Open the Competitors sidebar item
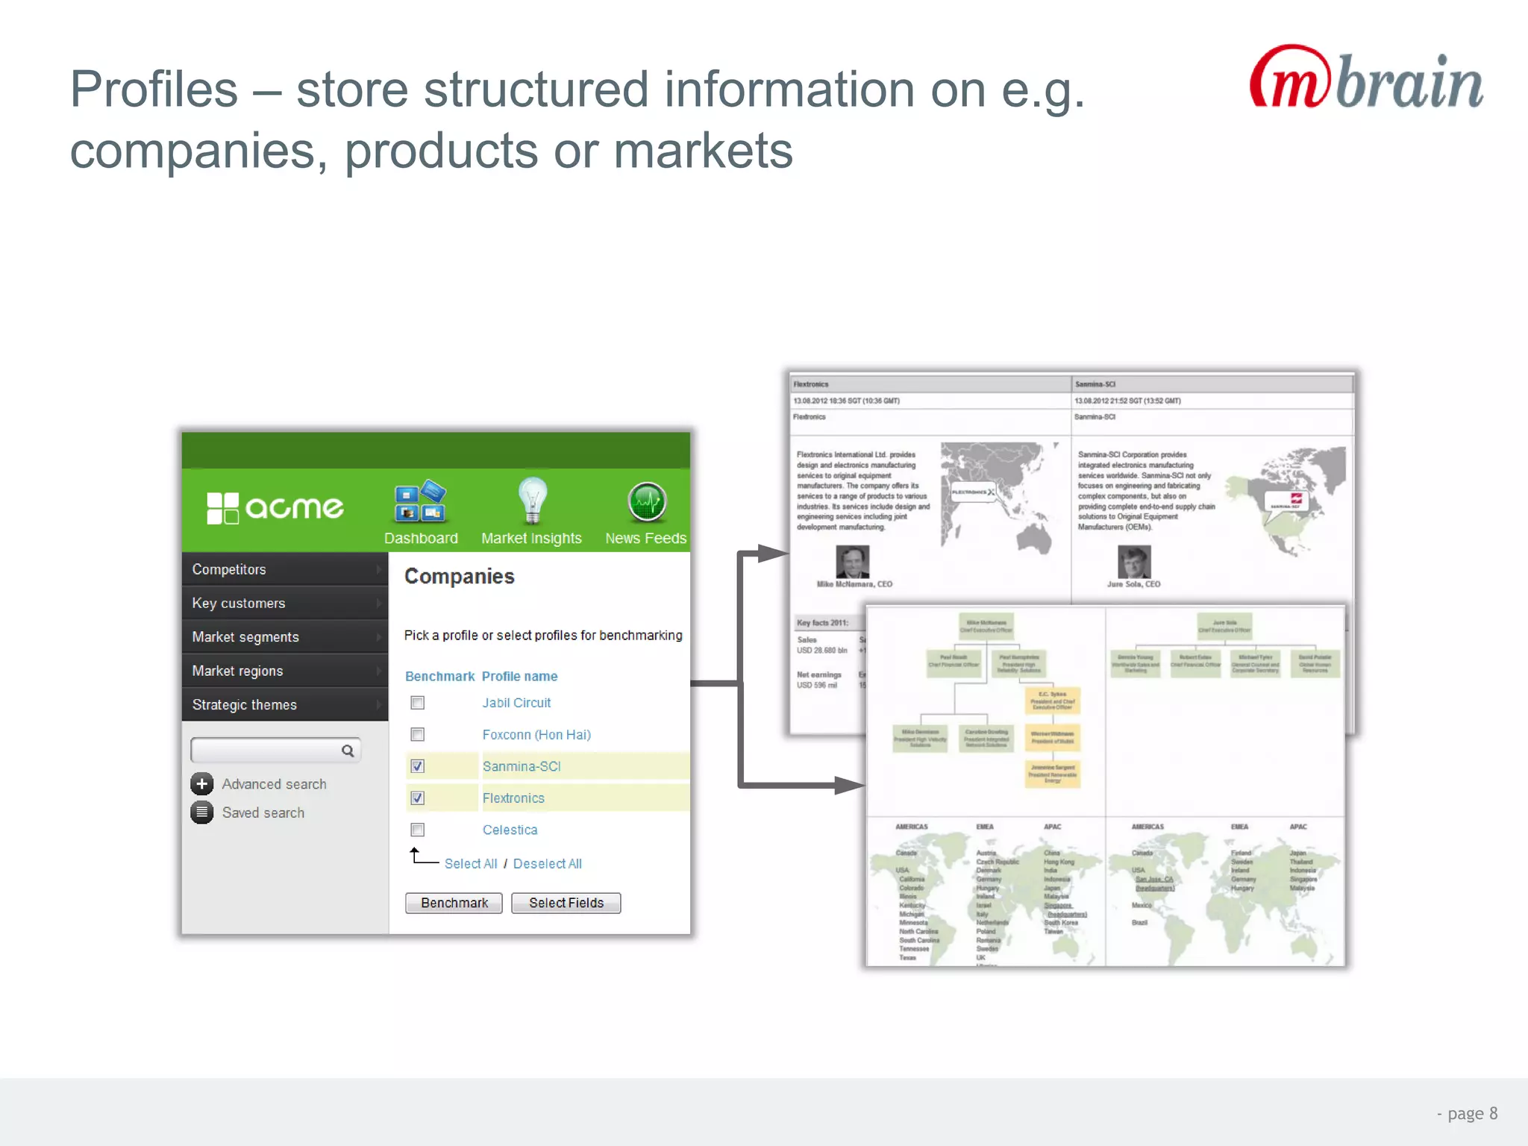Image resolution: width=1528 pixels, height=1146 pixels. coord(285,569)
